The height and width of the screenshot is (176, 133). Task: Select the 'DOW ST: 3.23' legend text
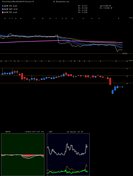tap(10, 6)
